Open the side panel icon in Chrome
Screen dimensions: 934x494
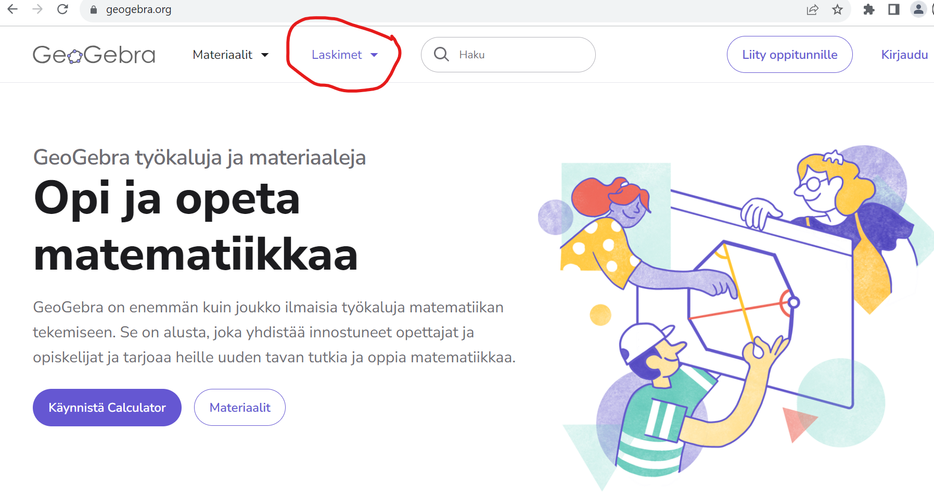tap(893, 9)
